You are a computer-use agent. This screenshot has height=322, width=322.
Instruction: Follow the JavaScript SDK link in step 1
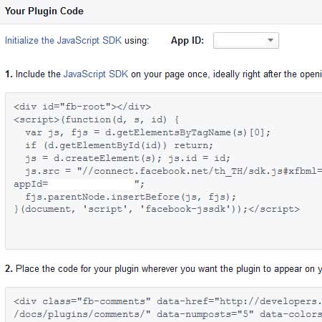[x=96, y=74]
